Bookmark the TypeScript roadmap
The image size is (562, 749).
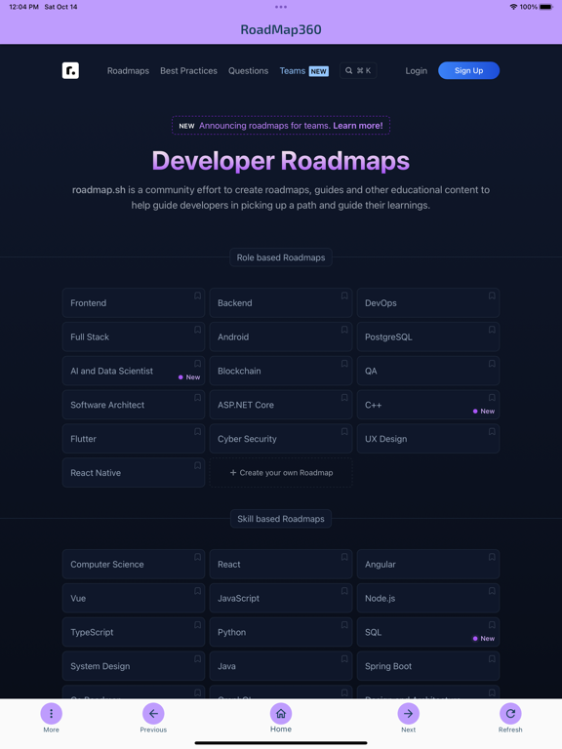197,625
